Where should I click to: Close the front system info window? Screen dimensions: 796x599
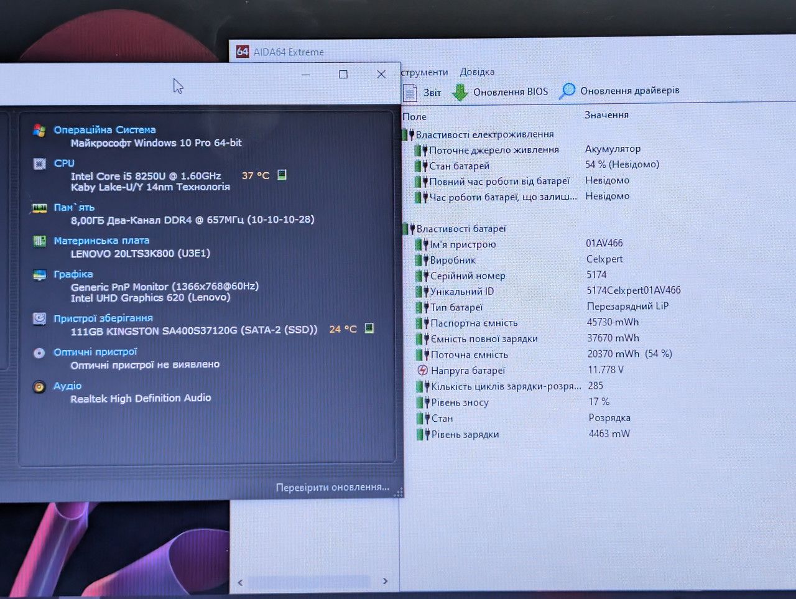click(x=381, y=75)
